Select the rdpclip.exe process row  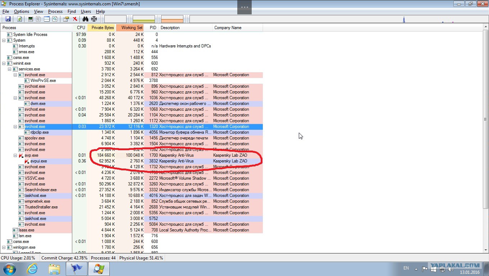(132, 132)
